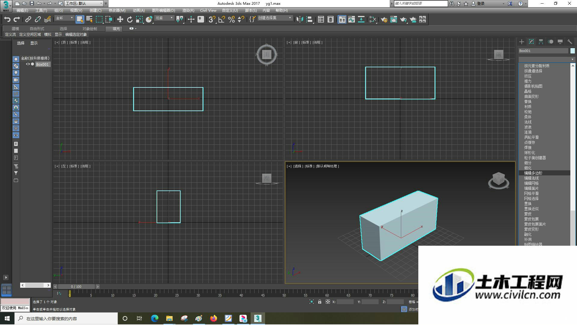577x325 pixels.
Task: Open the 渲染(R) menu
Action: click(x=188, y=11)
